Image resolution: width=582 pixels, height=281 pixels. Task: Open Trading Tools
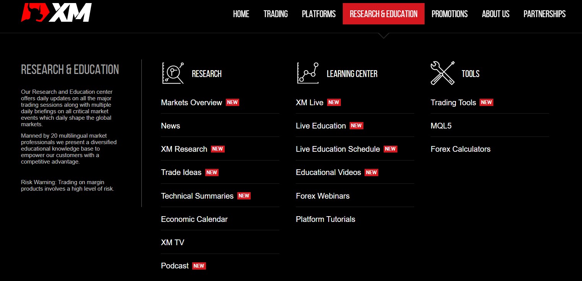tap(453, 103)
